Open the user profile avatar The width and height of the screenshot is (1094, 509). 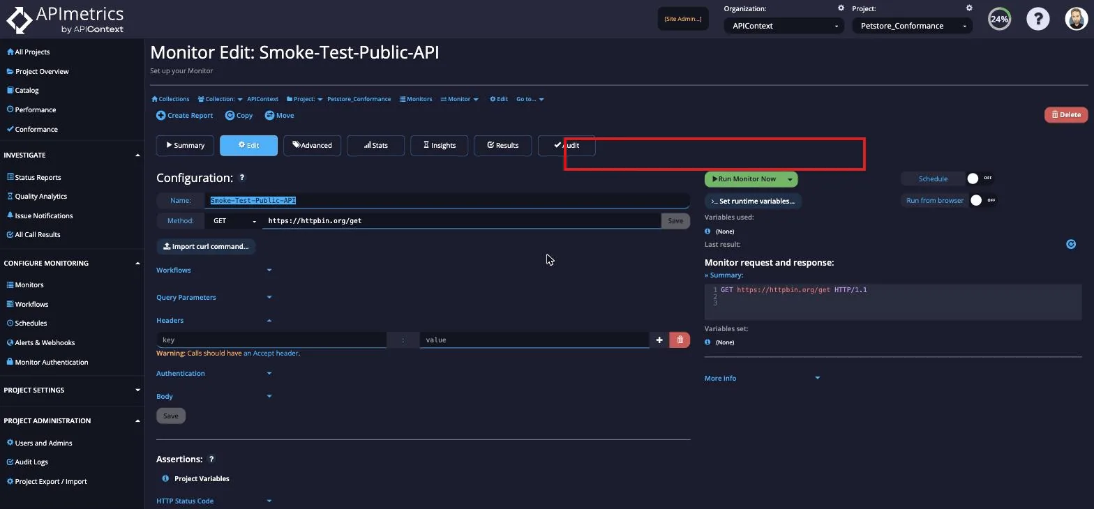tap(1077, 19)
